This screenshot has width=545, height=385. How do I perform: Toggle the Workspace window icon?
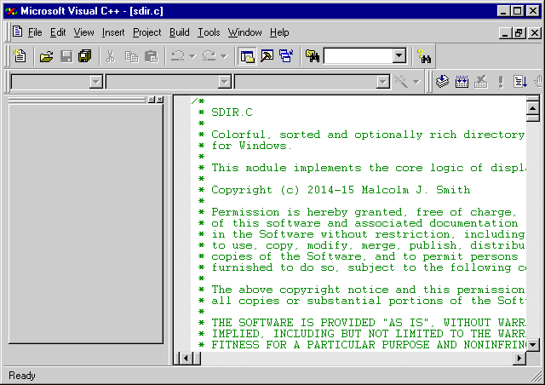tap(247, 56)
